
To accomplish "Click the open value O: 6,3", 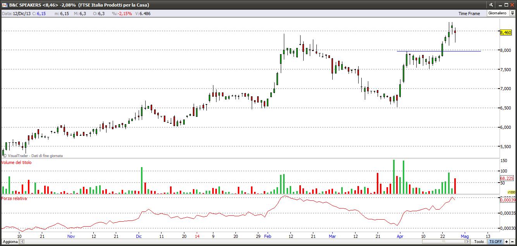I will (99, 14).
